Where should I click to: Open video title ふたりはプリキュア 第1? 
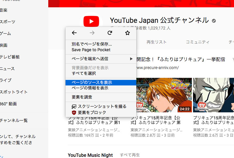click(x=94, y=120)
